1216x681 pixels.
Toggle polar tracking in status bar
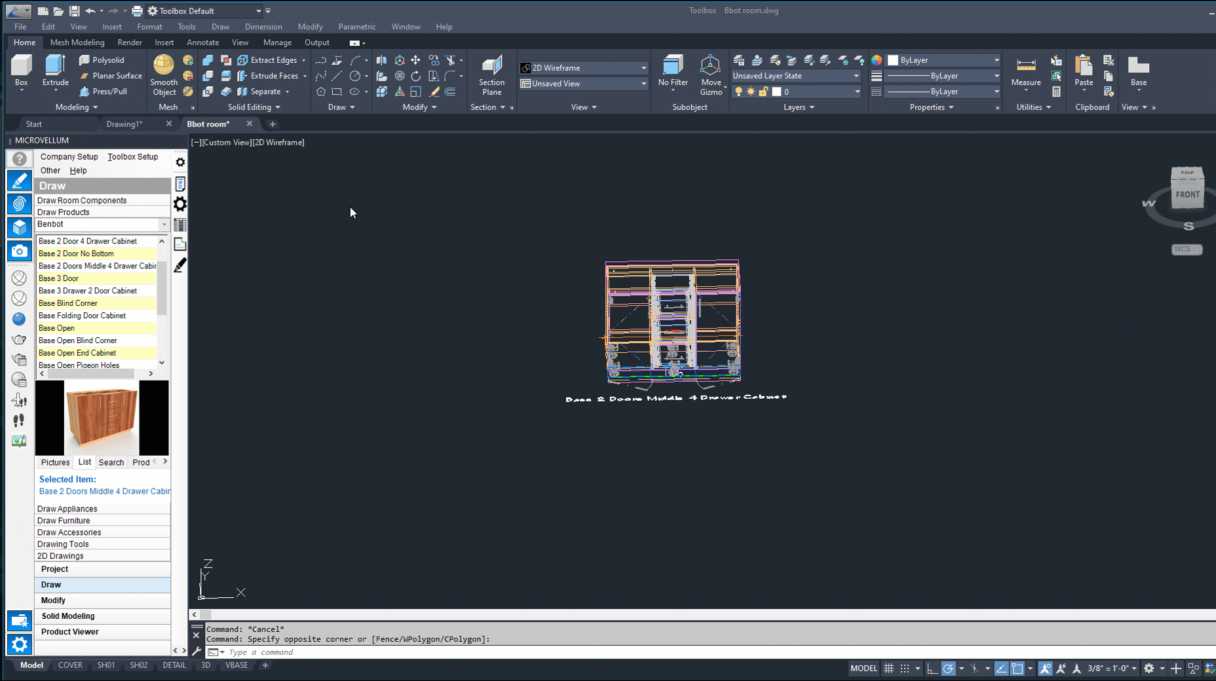pos(948,669)
